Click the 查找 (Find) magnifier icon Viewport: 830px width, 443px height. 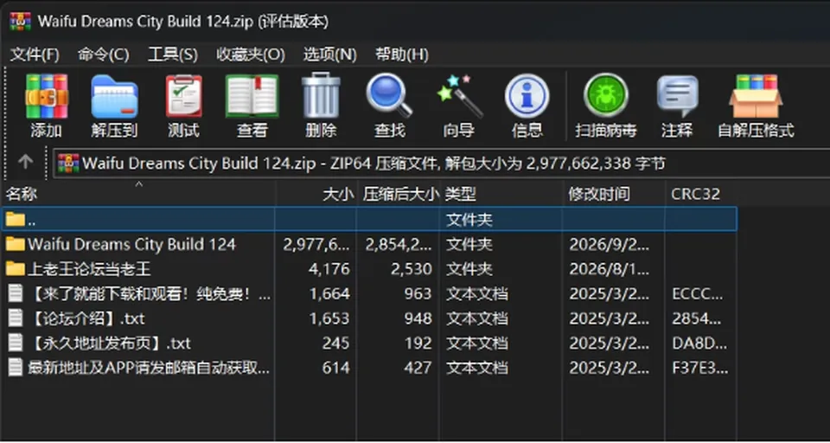click(390, 96)
